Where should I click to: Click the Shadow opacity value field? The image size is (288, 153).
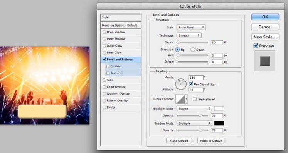(x=217, y=130)
